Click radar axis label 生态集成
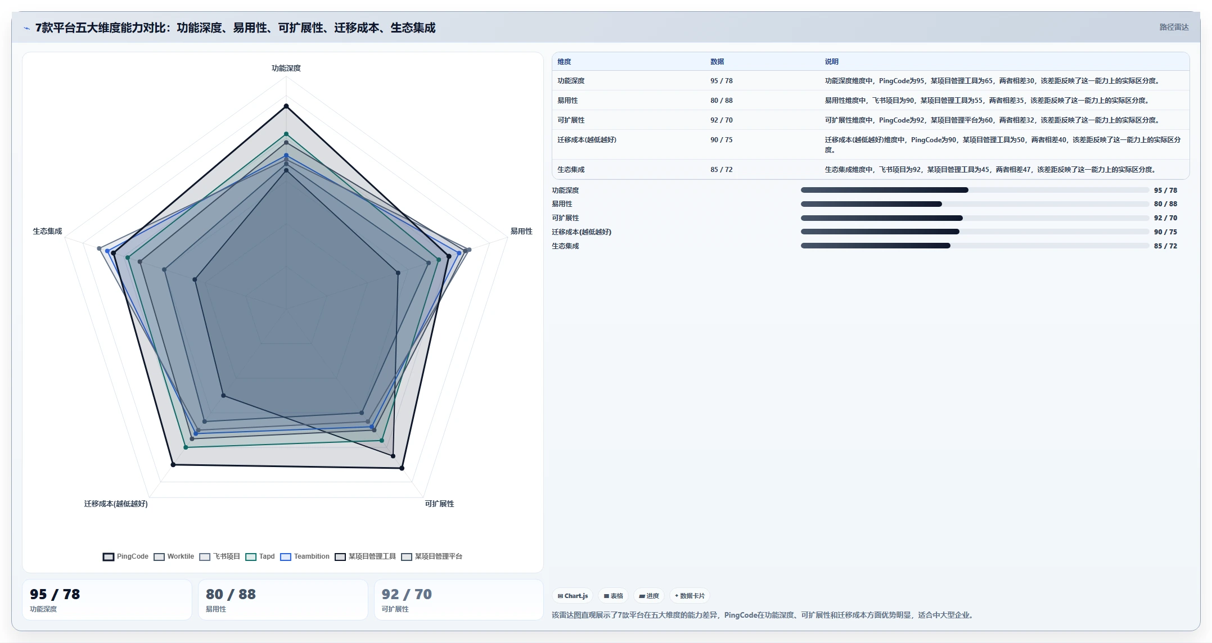The image size is (1212, 643). coord(47,231)
